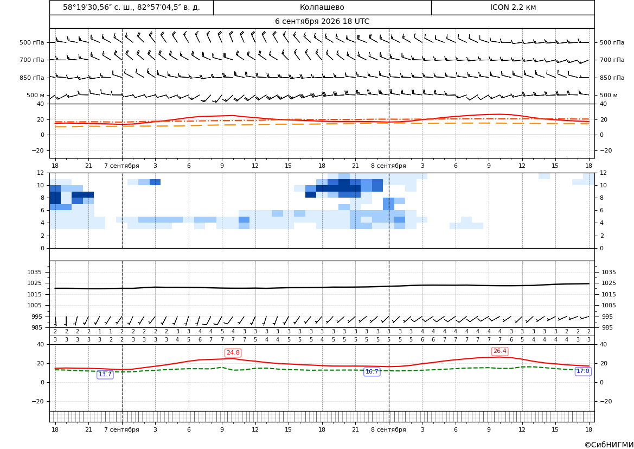
Task: Open the ©СибНИГМИ copyright credit
Action: point(609,445)
